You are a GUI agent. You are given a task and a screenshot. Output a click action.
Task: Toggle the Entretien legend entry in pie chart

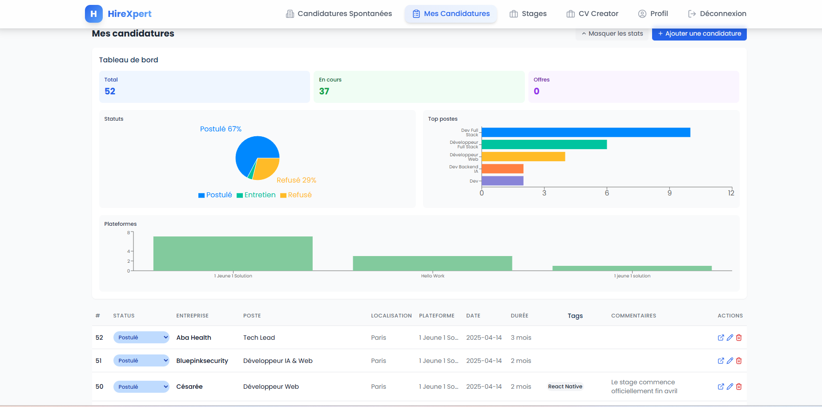tap(256, 195)
